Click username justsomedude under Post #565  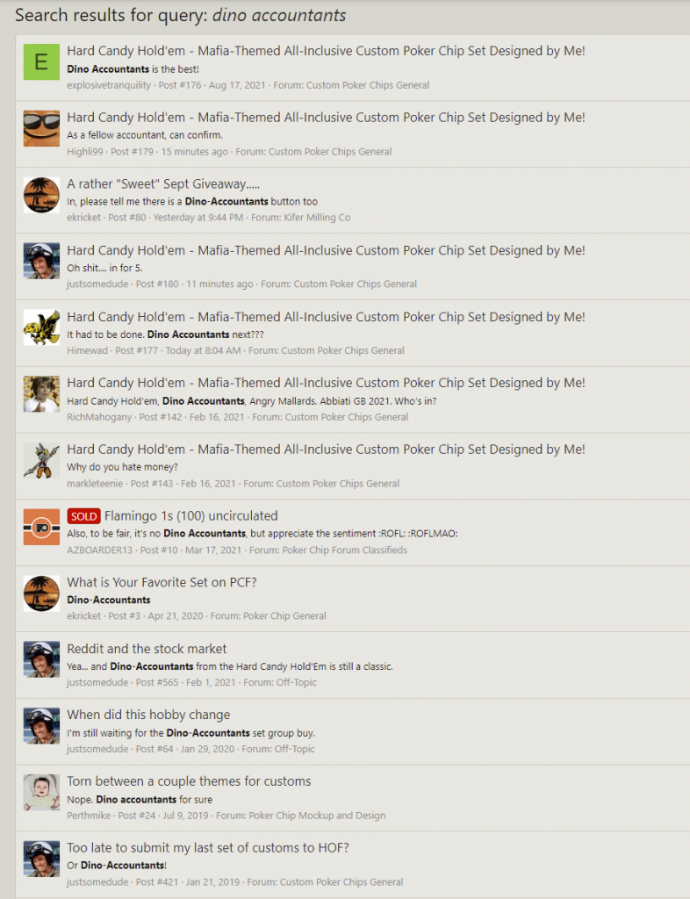[x=97, y=682]
